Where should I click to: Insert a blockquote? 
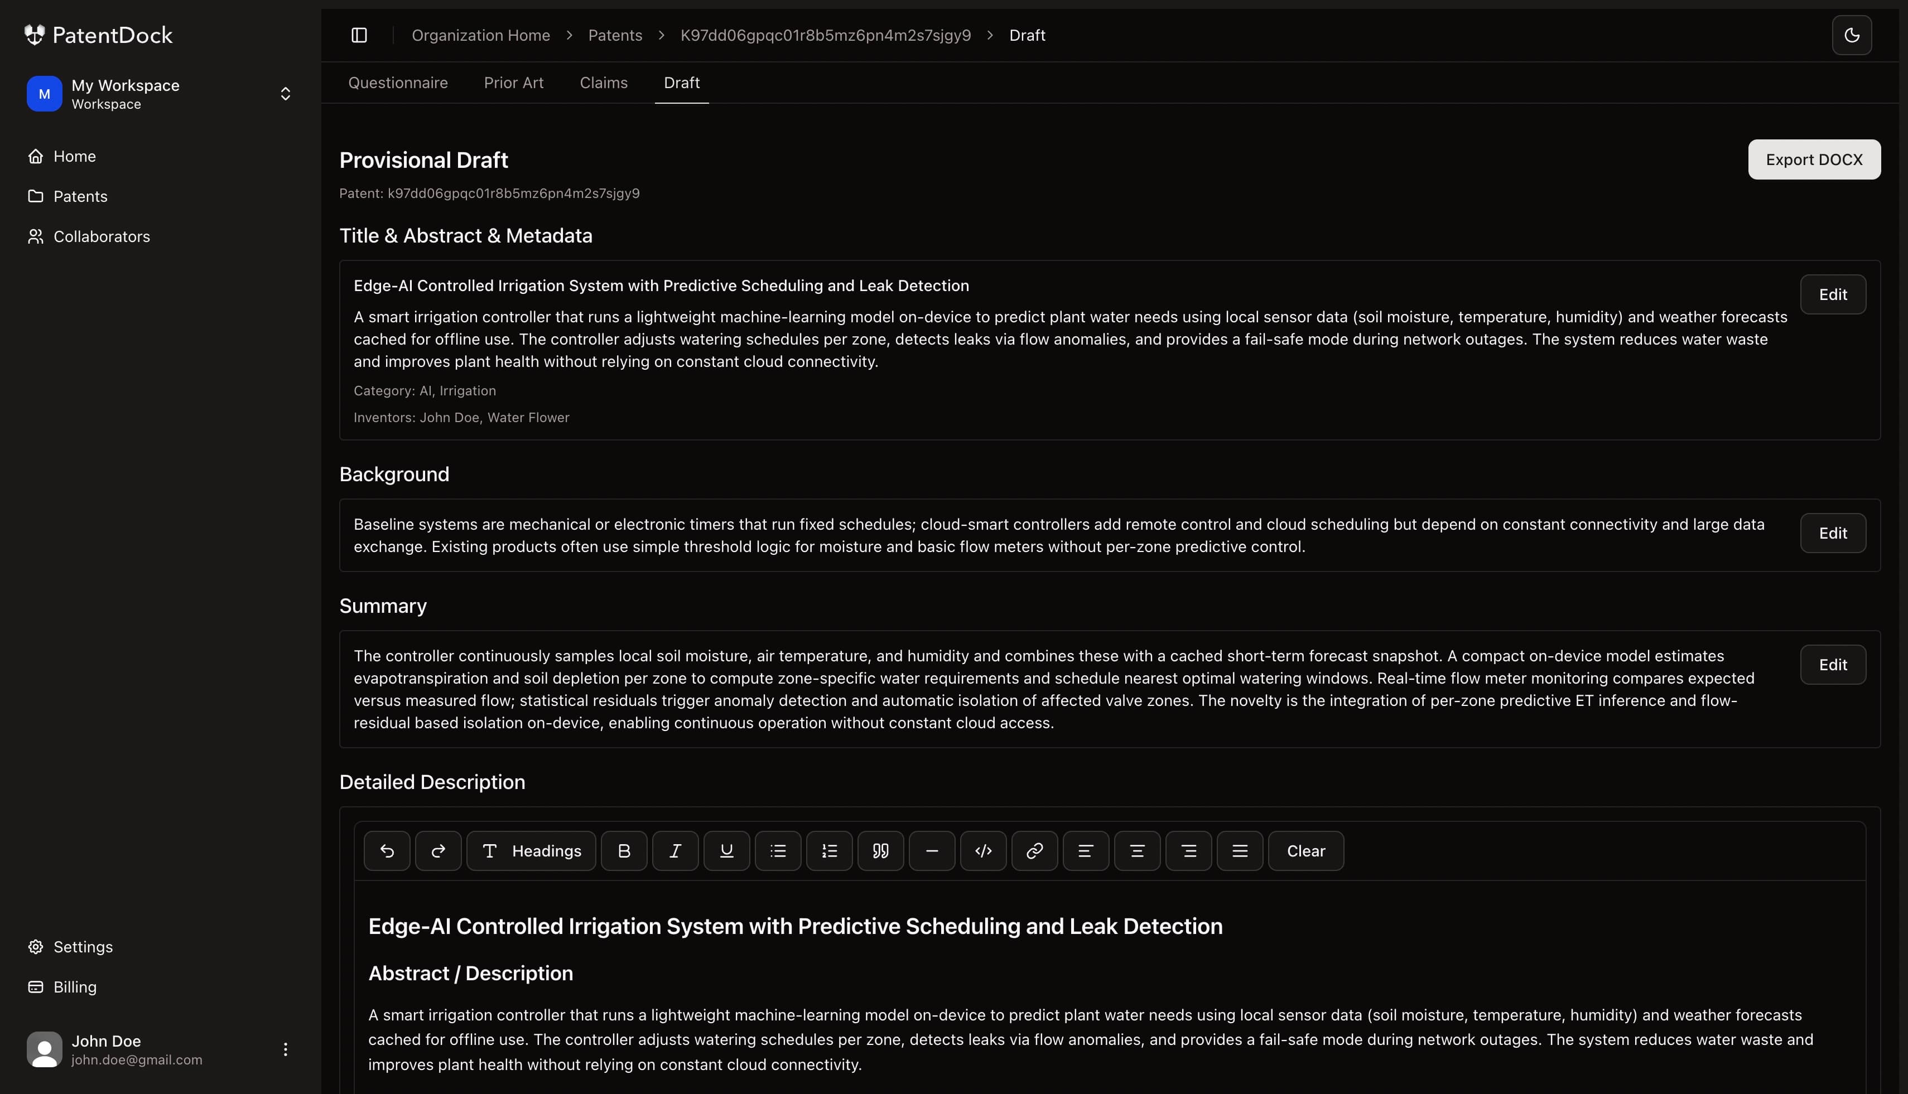(x=880, y=850)
